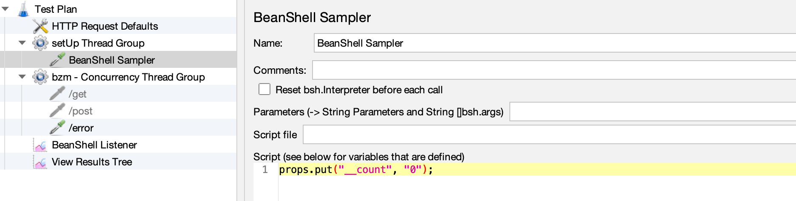Collapse the setUp Thread Group node
Image resolution: width=796 pixels, height=201 pixels.
23,43
